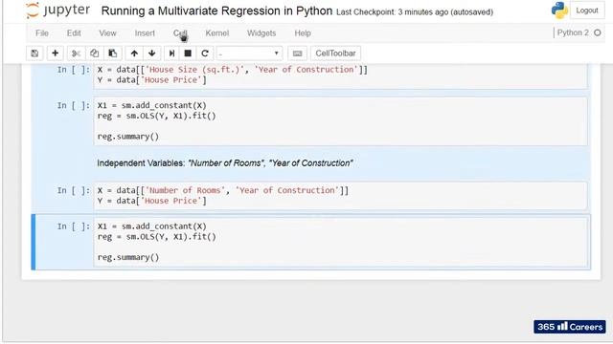Screen dimensions: 613x344
Task: Move selected cell up arrow
Action: click(x=134, y=54)
